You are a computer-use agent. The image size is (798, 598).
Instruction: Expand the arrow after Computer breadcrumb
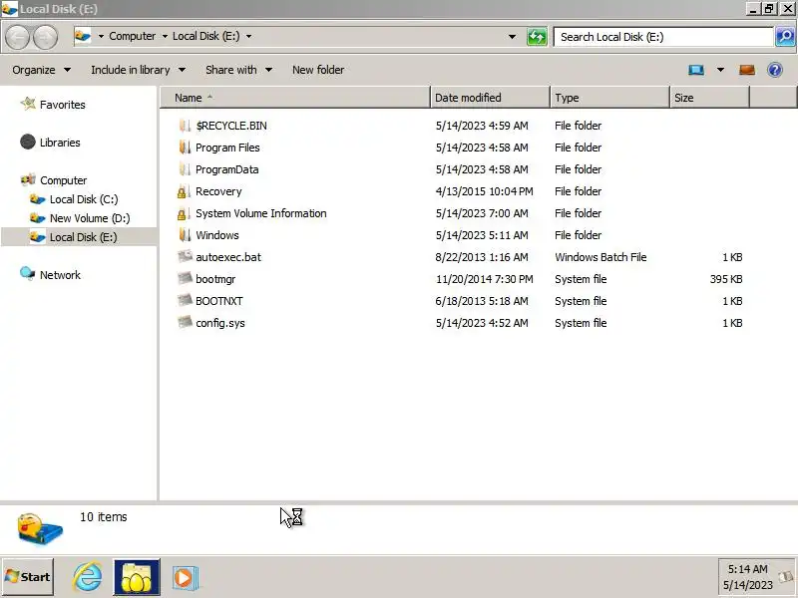click(x=165, y=36)
